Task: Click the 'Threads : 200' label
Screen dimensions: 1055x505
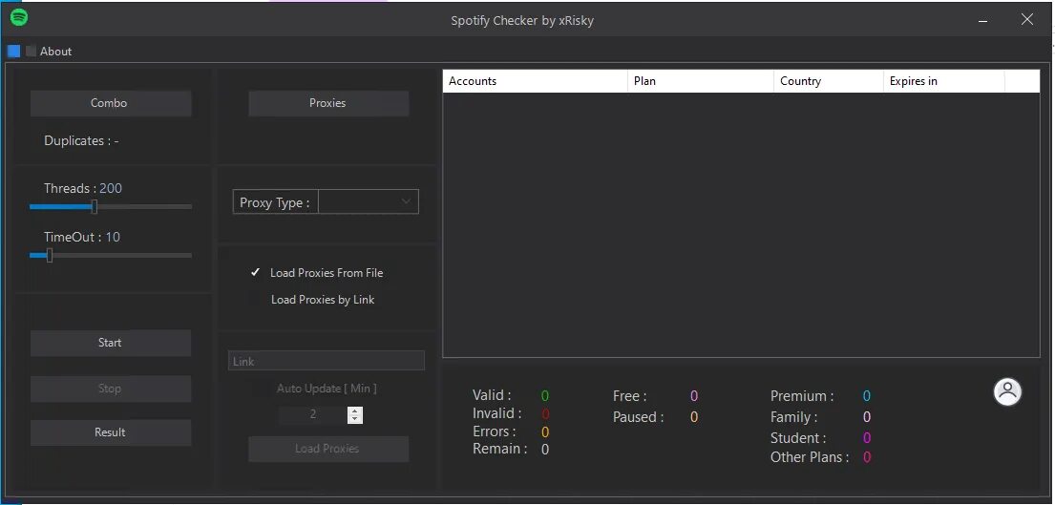Action: tap(83, 188)
